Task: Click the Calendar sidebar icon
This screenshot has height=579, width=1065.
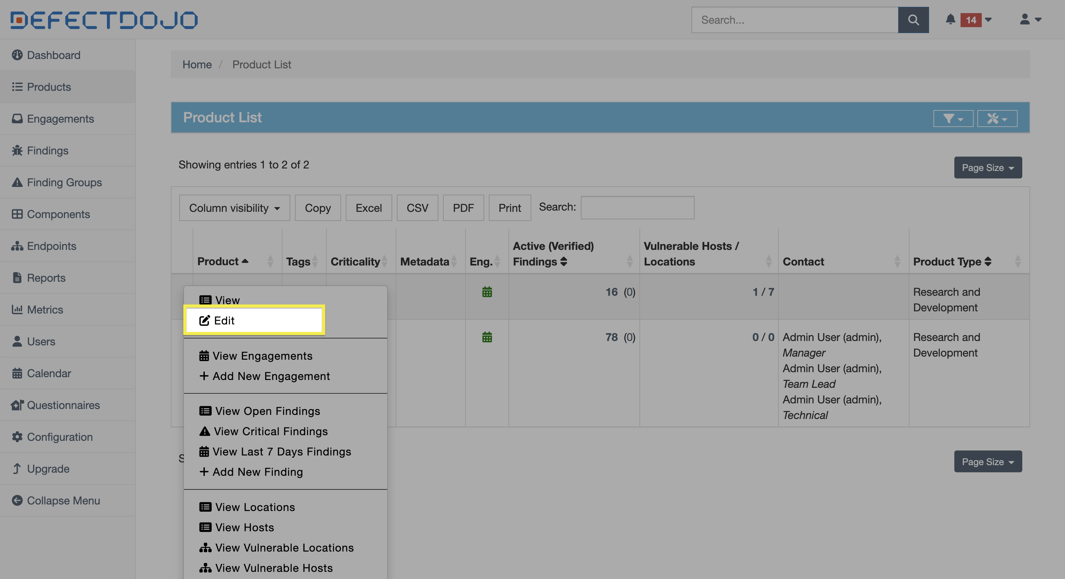Action: pyautogui.click(x=17, y=373)
